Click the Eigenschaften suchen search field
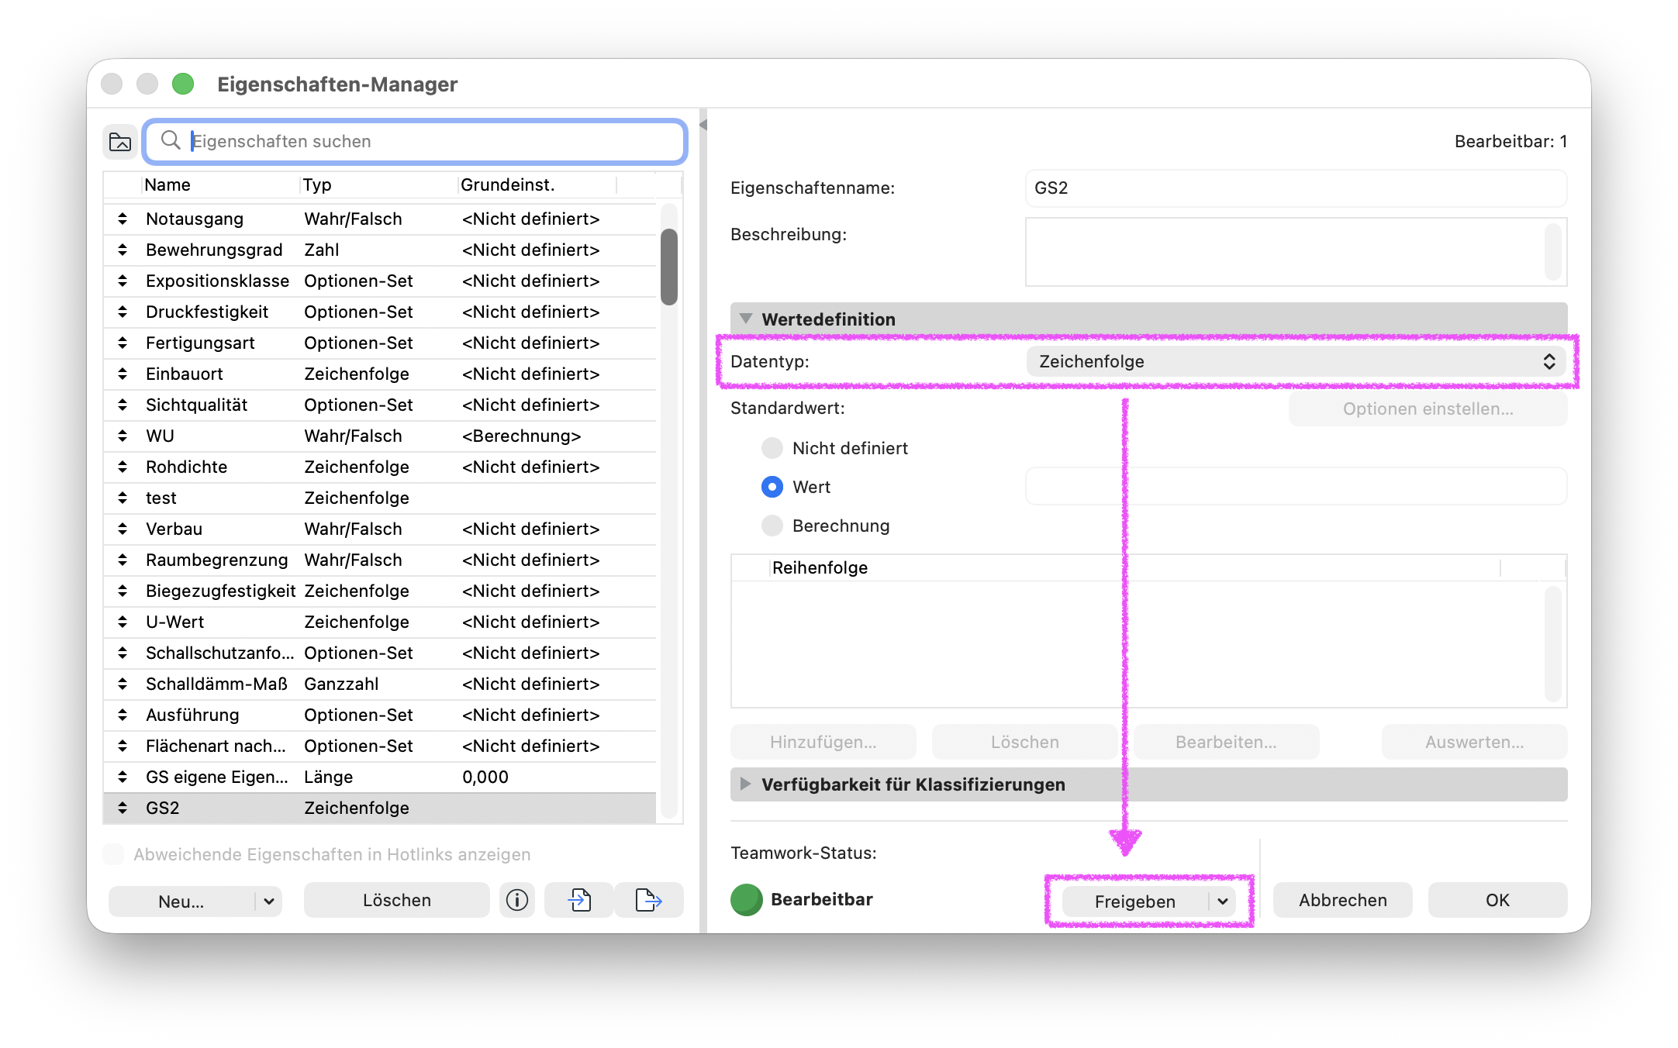Viewport: 1678px width, 1048px height. [x=416, y=141]
